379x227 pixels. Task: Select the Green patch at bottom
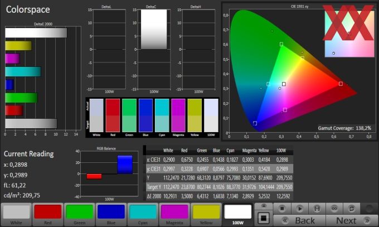[x=80, y=215]
